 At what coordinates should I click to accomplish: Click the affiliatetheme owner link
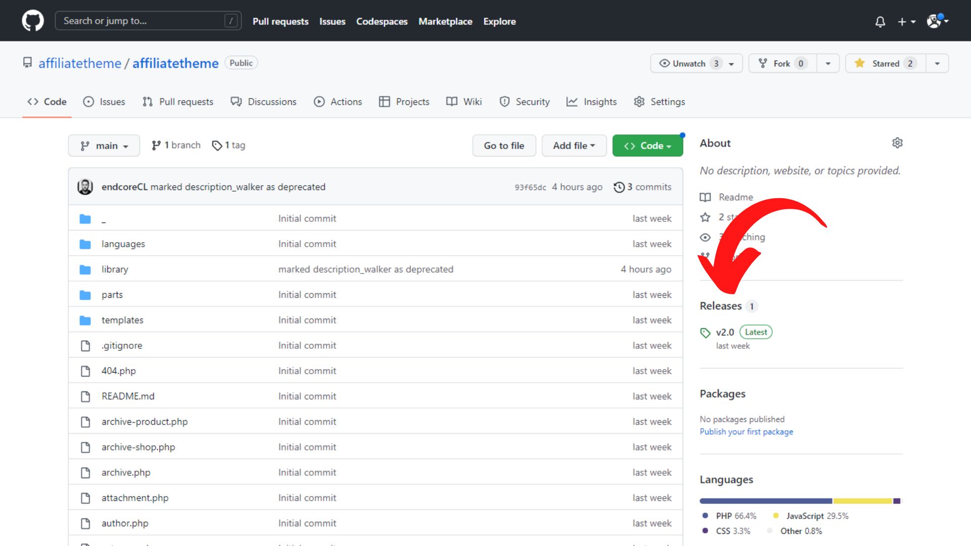point(80,63)
